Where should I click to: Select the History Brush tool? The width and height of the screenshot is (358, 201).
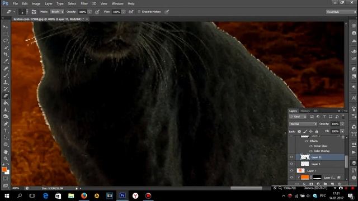(x=6, y=89)
